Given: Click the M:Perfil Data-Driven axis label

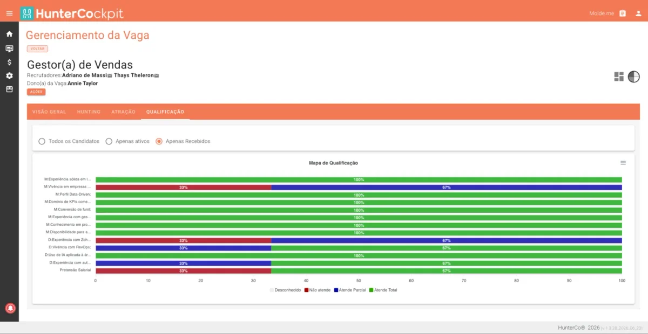Looking at the screenshot, I should [x=73, y=194].
